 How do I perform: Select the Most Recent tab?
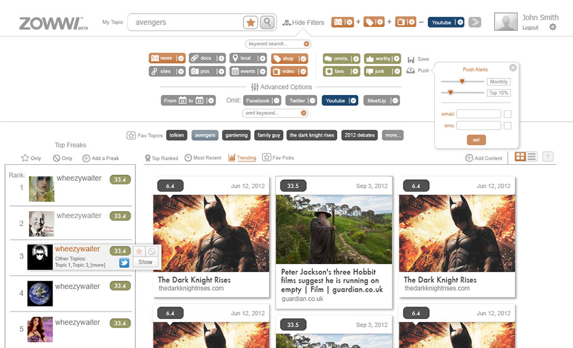point(203,157)
